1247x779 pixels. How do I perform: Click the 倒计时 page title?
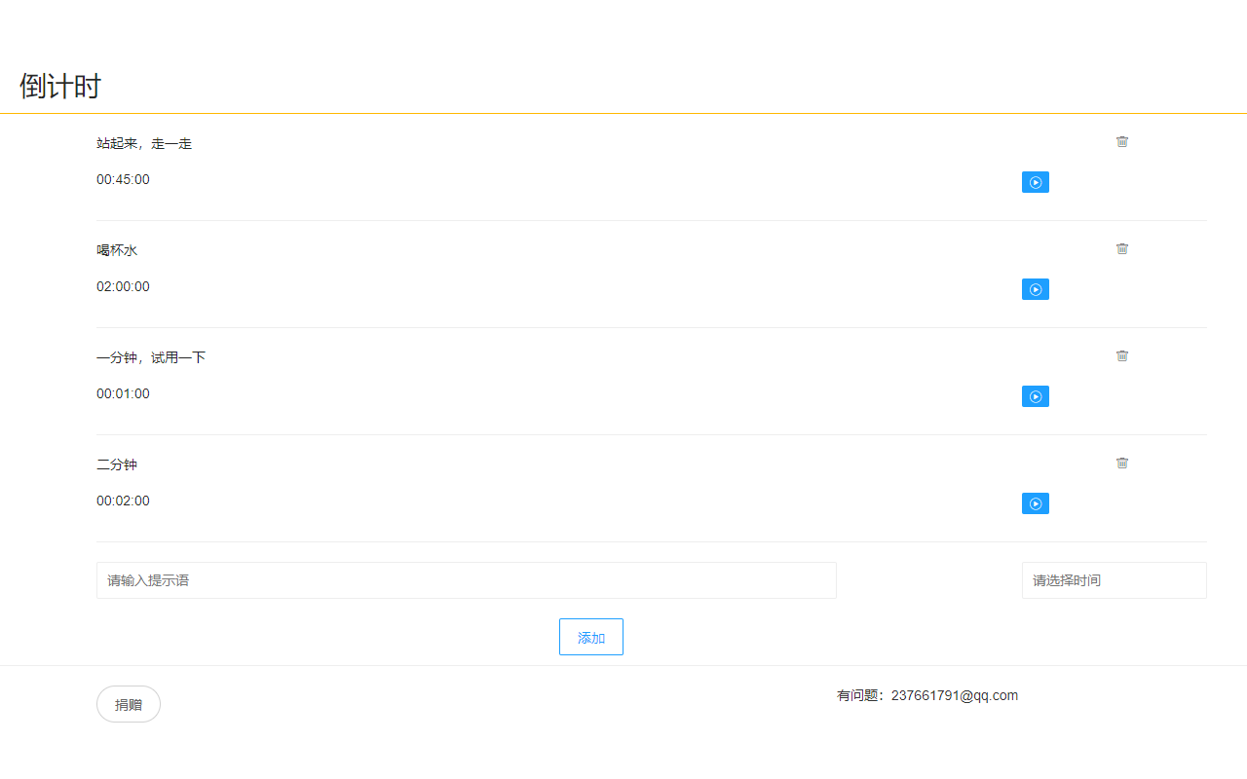[60, 86]
